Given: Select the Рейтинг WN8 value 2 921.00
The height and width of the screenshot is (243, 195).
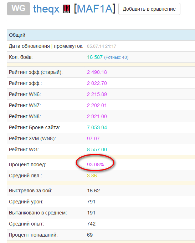Looking at the screenshot, I should [97, 116].
